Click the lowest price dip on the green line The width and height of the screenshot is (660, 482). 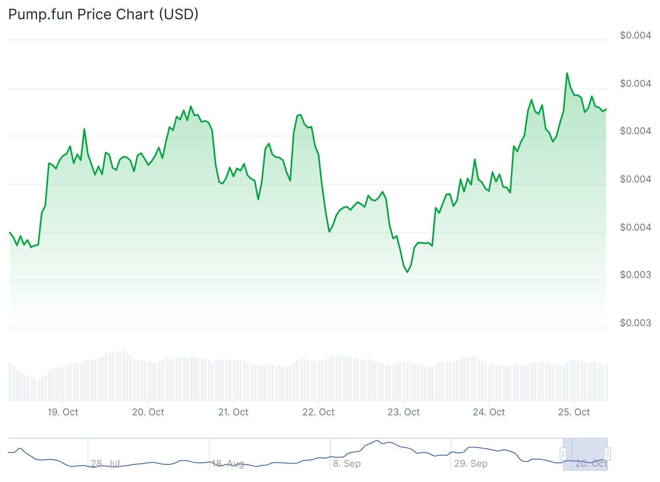coord(407,272)
